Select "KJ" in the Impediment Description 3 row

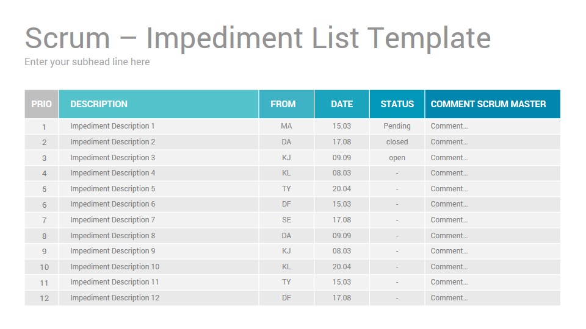286,157
